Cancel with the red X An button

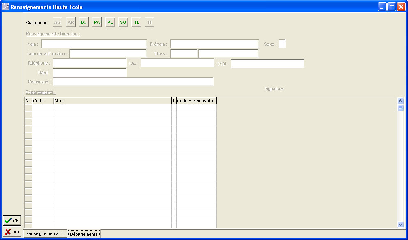[12, 232]
